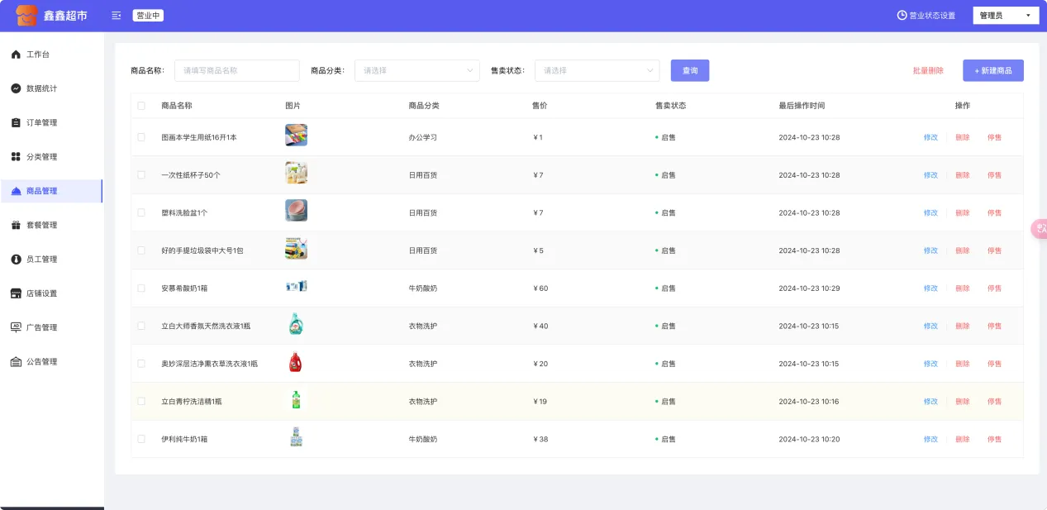The height and width of the screenshot is (510, 1047).
Task: Select 套餐管理 gift icon
Action: (x=16, y=225)
